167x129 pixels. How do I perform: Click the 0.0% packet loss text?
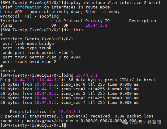pyautogui.click(x=134, y=116)
